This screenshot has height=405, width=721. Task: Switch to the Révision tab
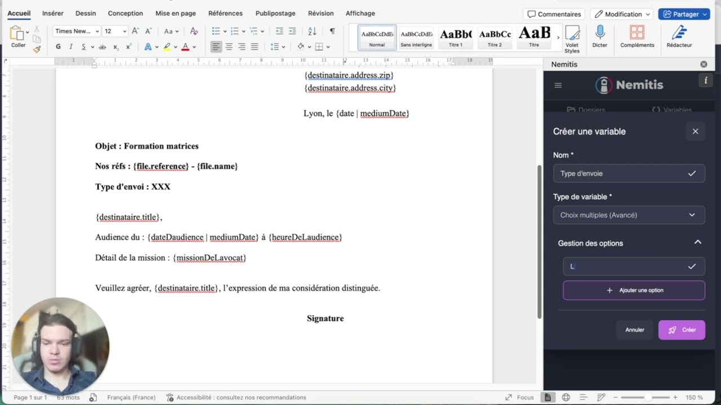point(321,13)
